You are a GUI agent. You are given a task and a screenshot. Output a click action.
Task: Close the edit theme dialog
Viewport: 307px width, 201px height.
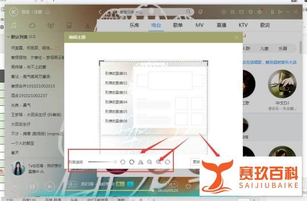(236, 37)
